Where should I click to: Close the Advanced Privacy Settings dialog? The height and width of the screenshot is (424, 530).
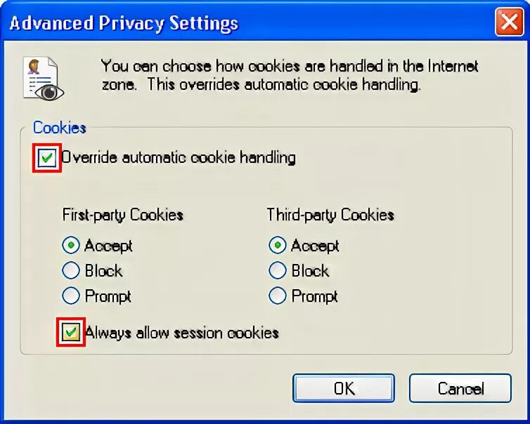[510, 22]
